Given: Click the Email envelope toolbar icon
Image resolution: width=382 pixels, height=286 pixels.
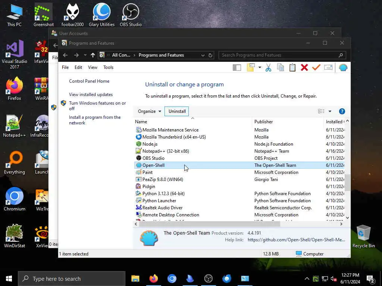Looking at the screenshot, I should [328, 68].
